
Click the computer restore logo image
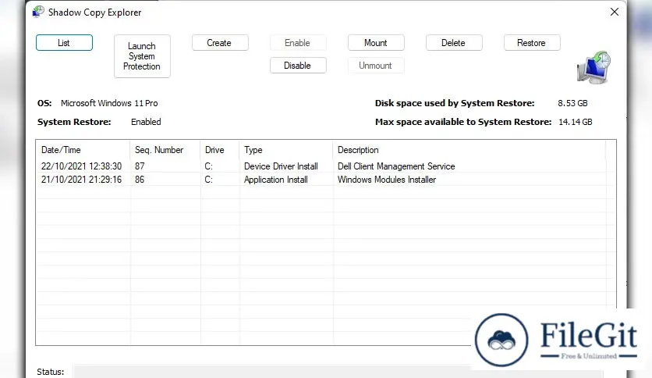tap(594, 68)
